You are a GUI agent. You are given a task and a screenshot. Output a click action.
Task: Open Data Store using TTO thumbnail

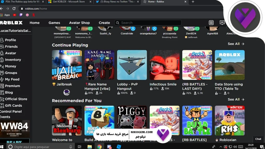pos(230,65)
